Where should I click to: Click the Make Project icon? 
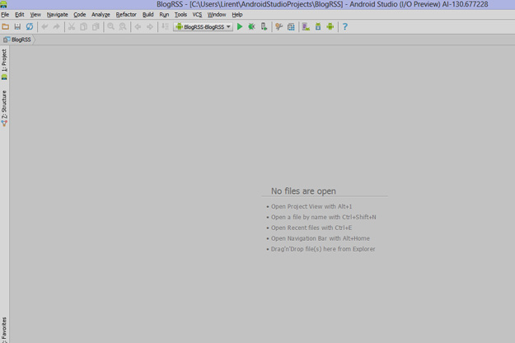click(x=165, y=26)
